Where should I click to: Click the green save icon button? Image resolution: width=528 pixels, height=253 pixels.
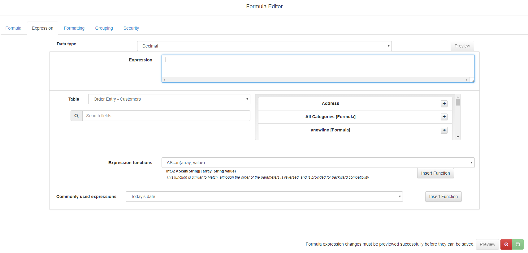tap(518, 244)
